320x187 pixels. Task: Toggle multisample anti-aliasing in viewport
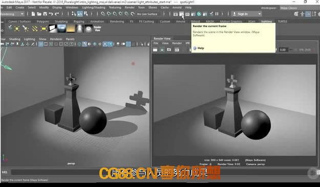[129, 44]
